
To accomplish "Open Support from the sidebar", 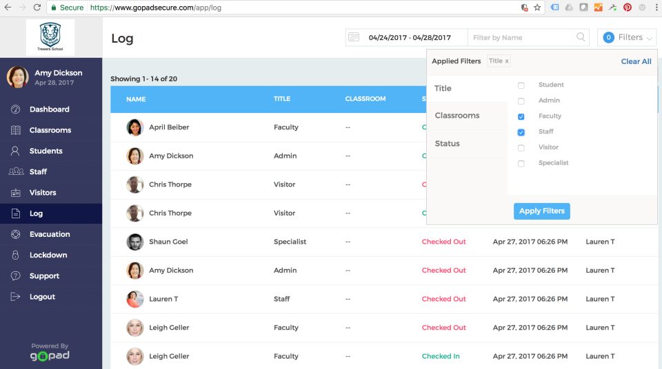I will pos(51,276).
